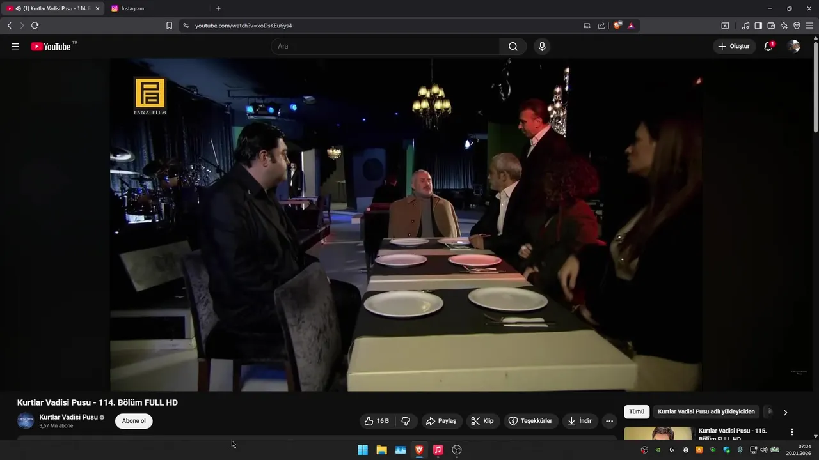
Task: Open a new browser tab
Action: 218,8
